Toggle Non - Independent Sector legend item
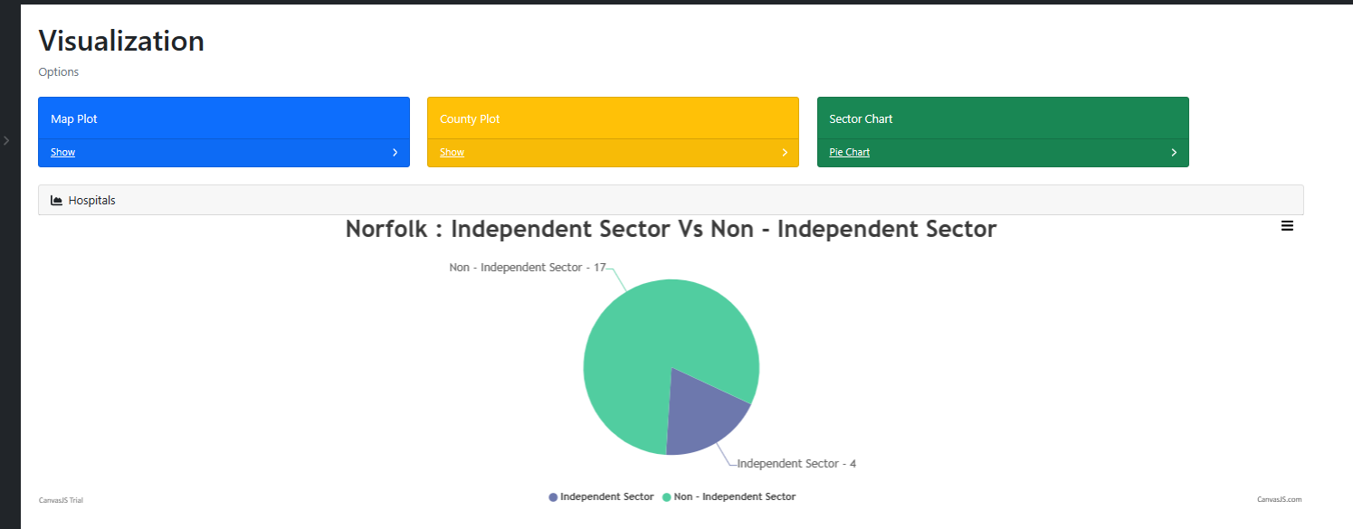 pos(729,496)
